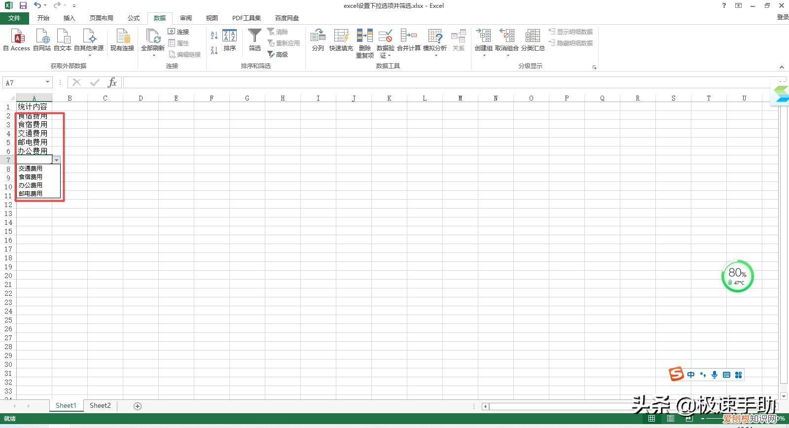The height and width of the screenshot is (428, 789).
Task: Toggle the Sogou input Chinese/English mode
Action: (691, 375)
